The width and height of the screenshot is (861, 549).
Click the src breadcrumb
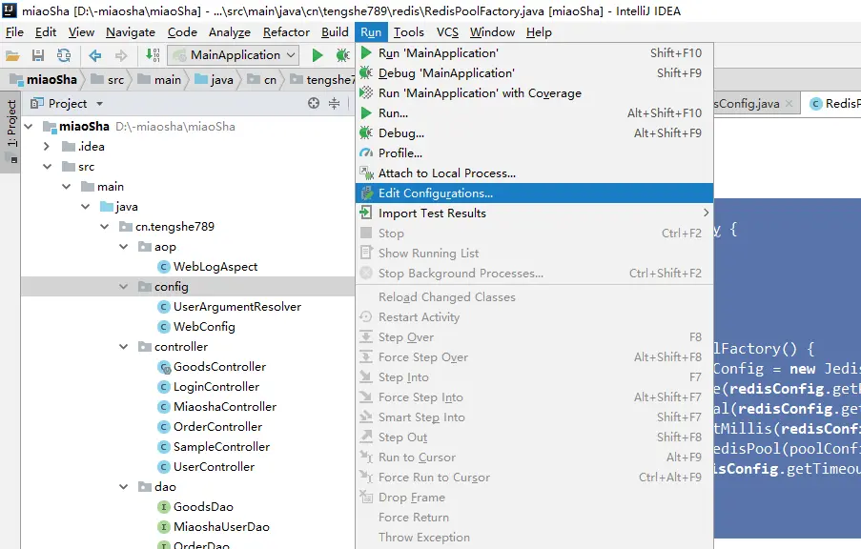click(108, 80)
